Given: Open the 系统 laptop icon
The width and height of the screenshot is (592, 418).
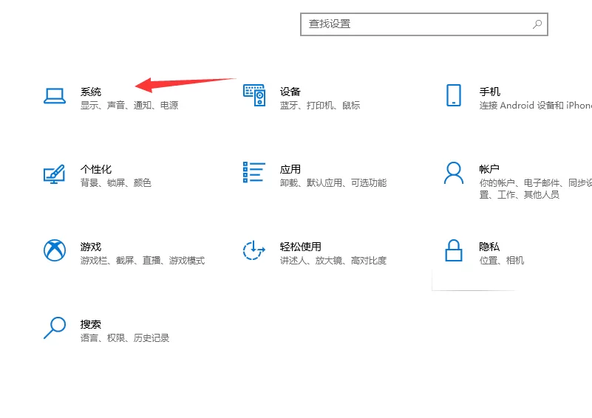Looking at the screenshot, I should click(55, 96).
